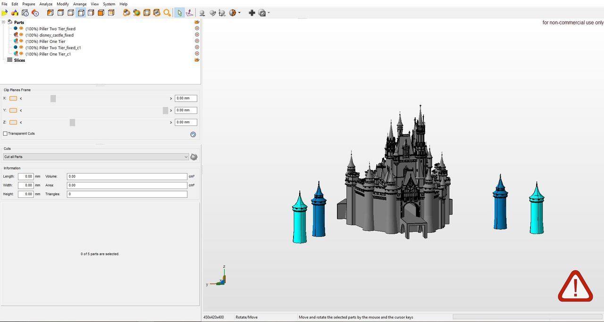
Task: Click the Length value field
Action: tap(26, 176)
